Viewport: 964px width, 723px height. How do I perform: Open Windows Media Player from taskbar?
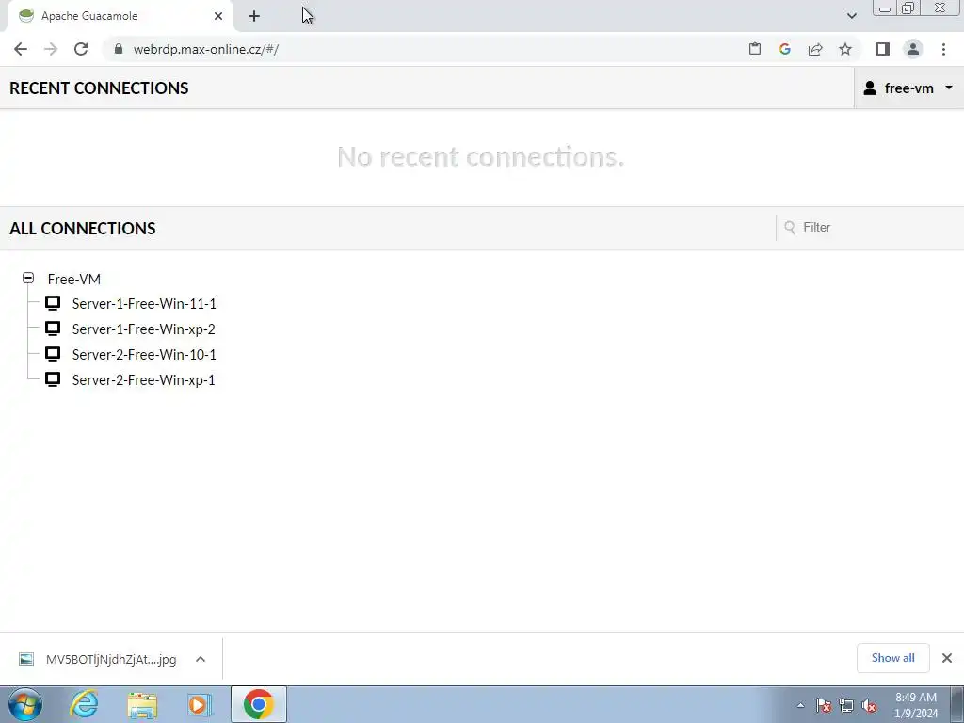pyautogui.click(x=200, y=705)
